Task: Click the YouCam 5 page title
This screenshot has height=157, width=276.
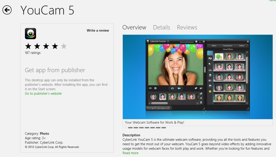Action: [x=47, y=10]
